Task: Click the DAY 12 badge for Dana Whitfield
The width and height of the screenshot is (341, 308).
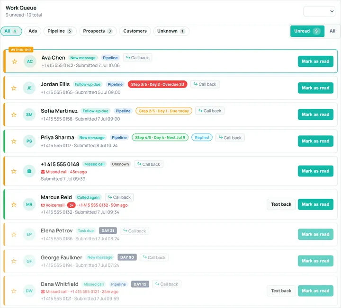Action: pos(140,284)
